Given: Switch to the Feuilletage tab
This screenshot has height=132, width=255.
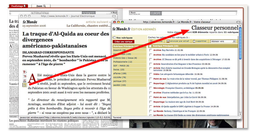Looking at the screenshot, I should 18,6.
